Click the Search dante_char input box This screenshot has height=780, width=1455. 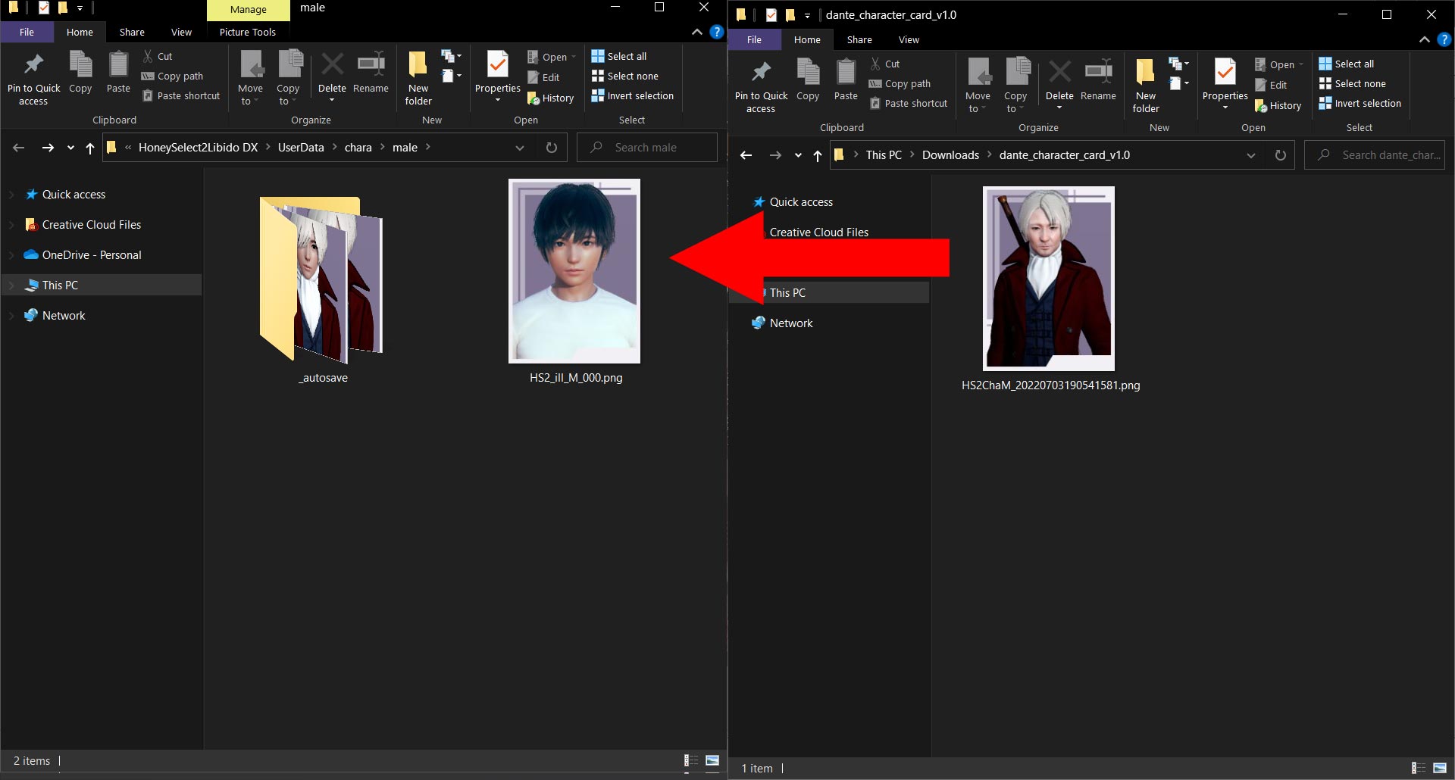[x=1375, y=155]
